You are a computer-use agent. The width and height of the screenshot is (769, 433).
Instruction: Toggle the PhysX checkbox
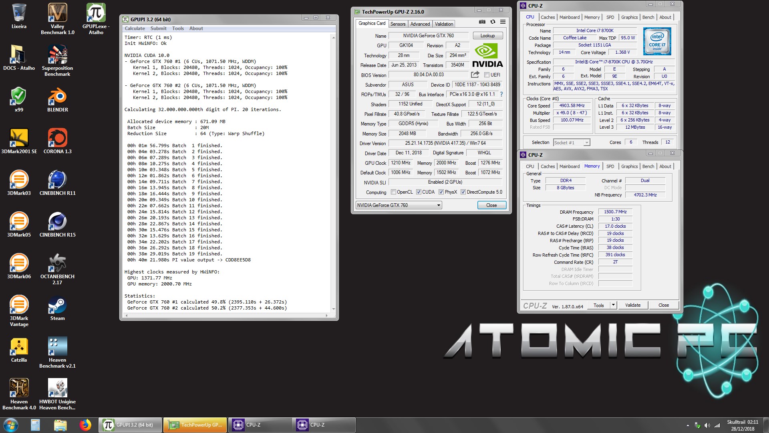[x=441, y=192]
